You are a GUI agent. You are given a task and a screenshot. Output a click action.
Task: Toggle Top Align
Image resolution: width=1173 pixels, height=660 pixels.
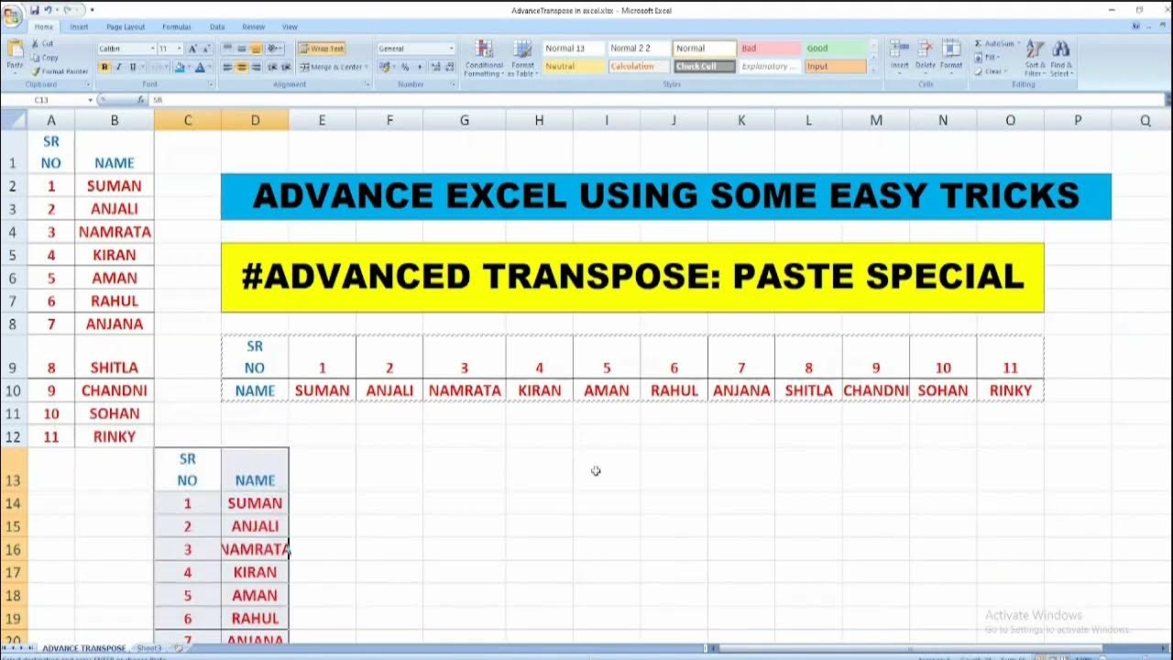tap(228, 49)
